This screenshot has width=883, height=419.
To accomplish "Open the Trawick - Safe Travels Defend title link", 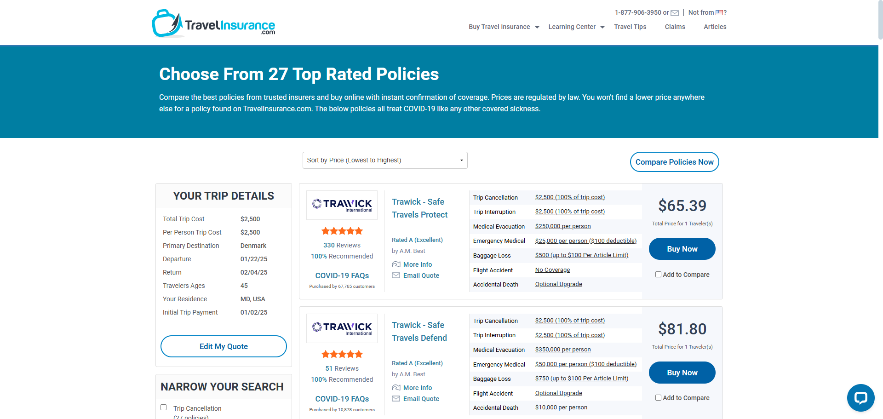I will [x=419, y=332].
